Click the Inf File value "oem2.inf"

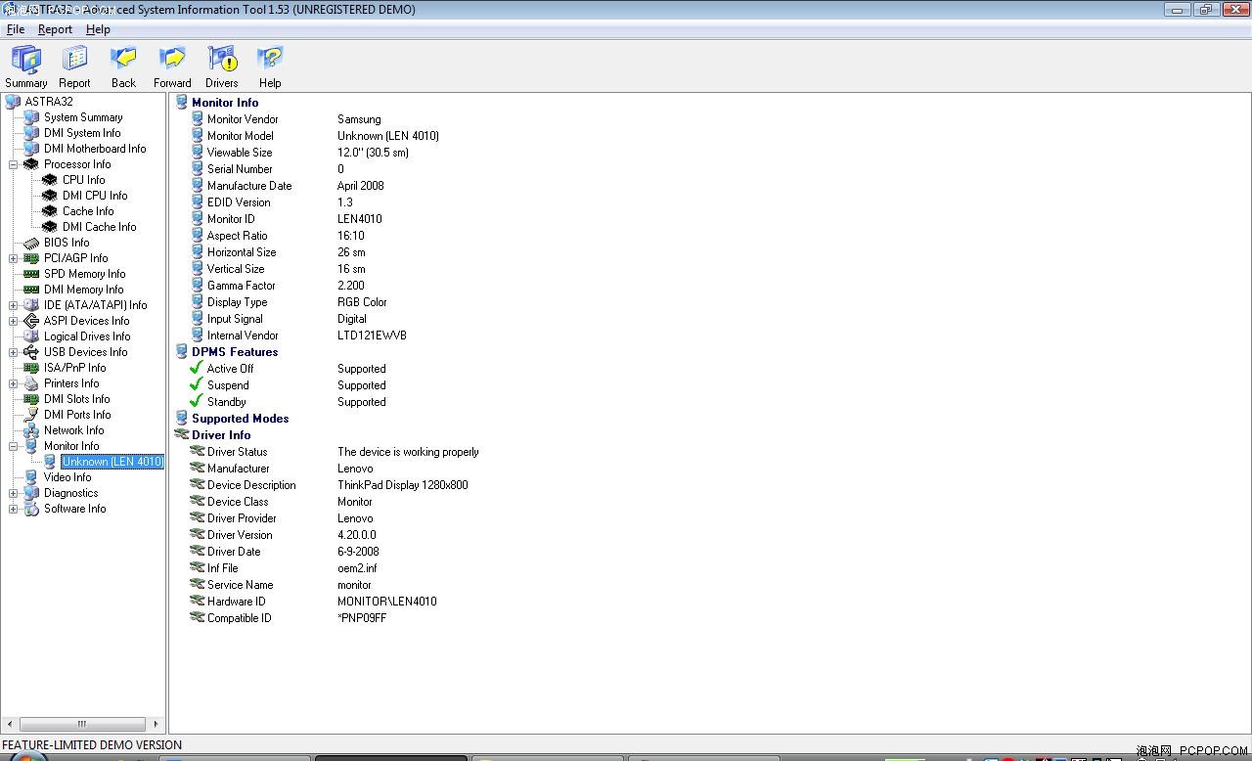tap(357, 568)
